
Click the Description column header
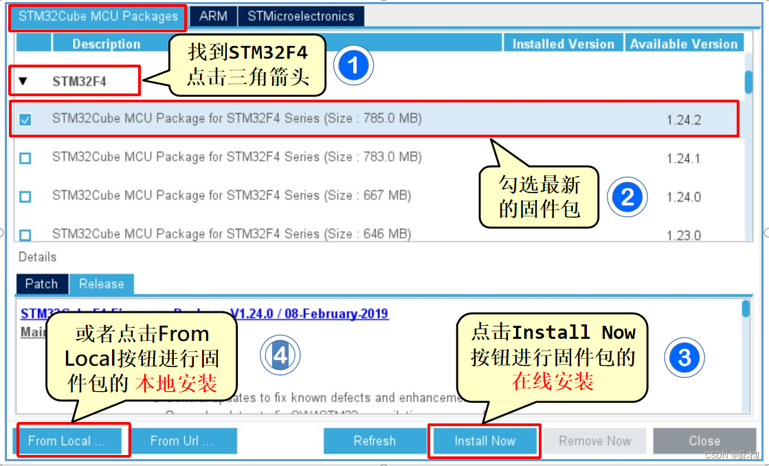point(107,44)
